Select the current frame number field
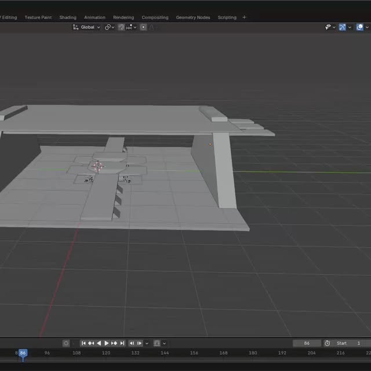The image size is (371, 371). 307,343
